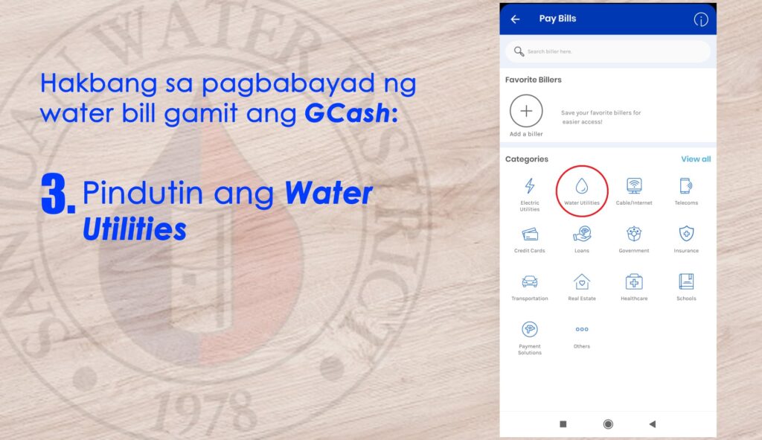Click the Pay Bills title text

557,19
